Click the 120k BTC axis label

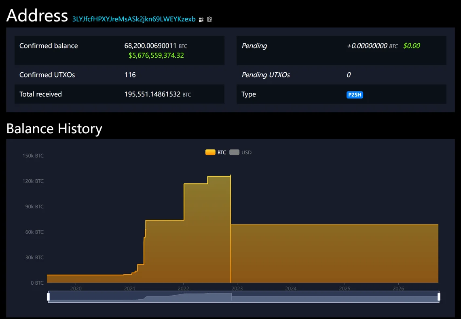pos(33,181)
